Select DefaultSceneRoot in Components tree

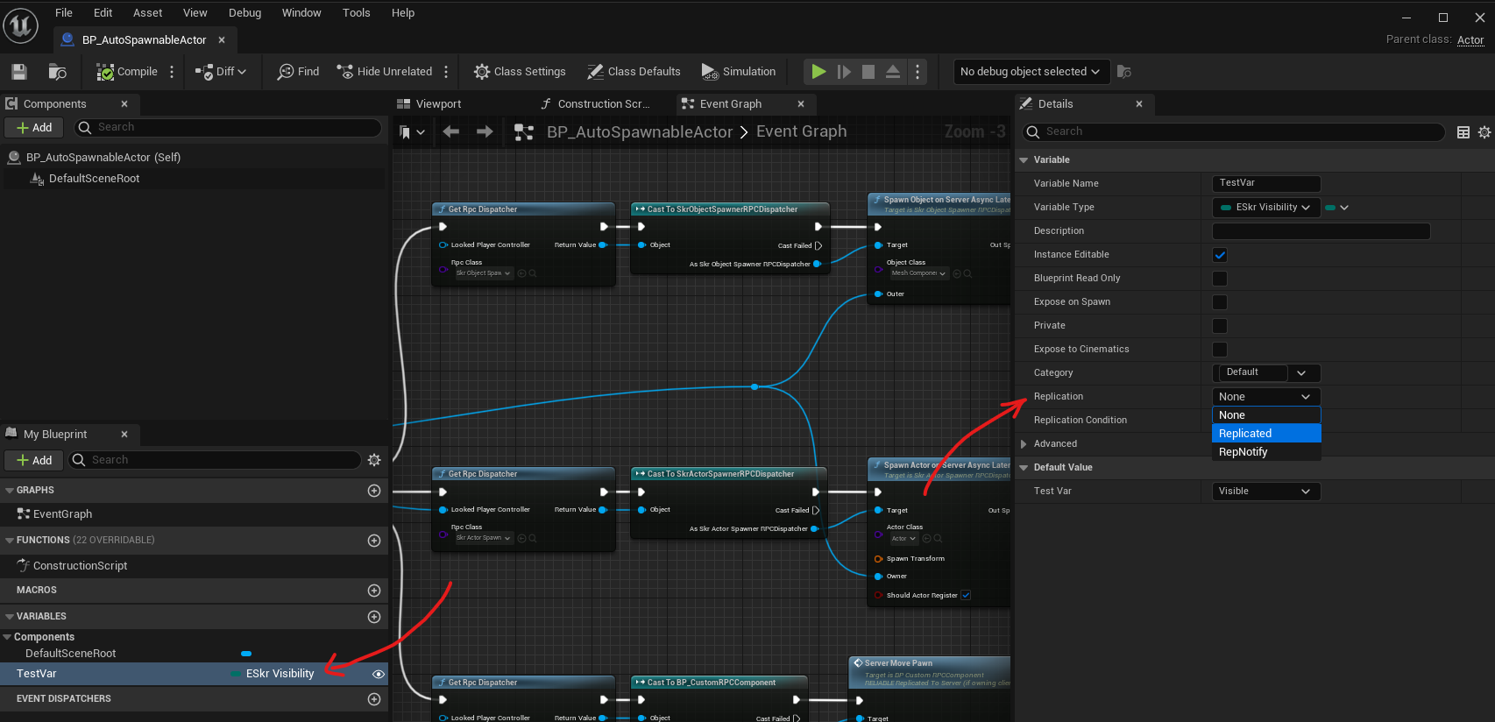click(x=94, y=179)
